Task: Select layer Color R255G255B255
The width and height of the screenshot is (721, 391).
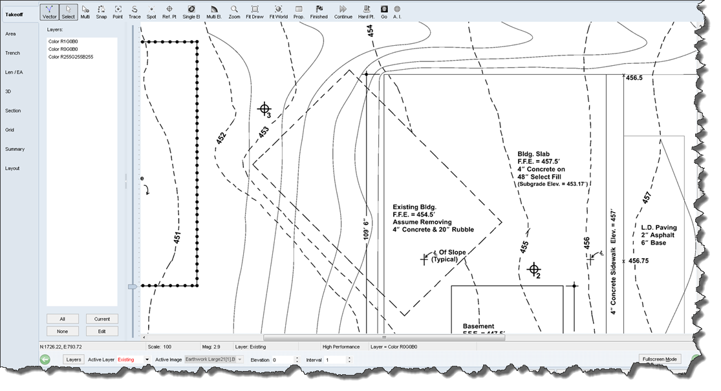Action: pos(71,57)
